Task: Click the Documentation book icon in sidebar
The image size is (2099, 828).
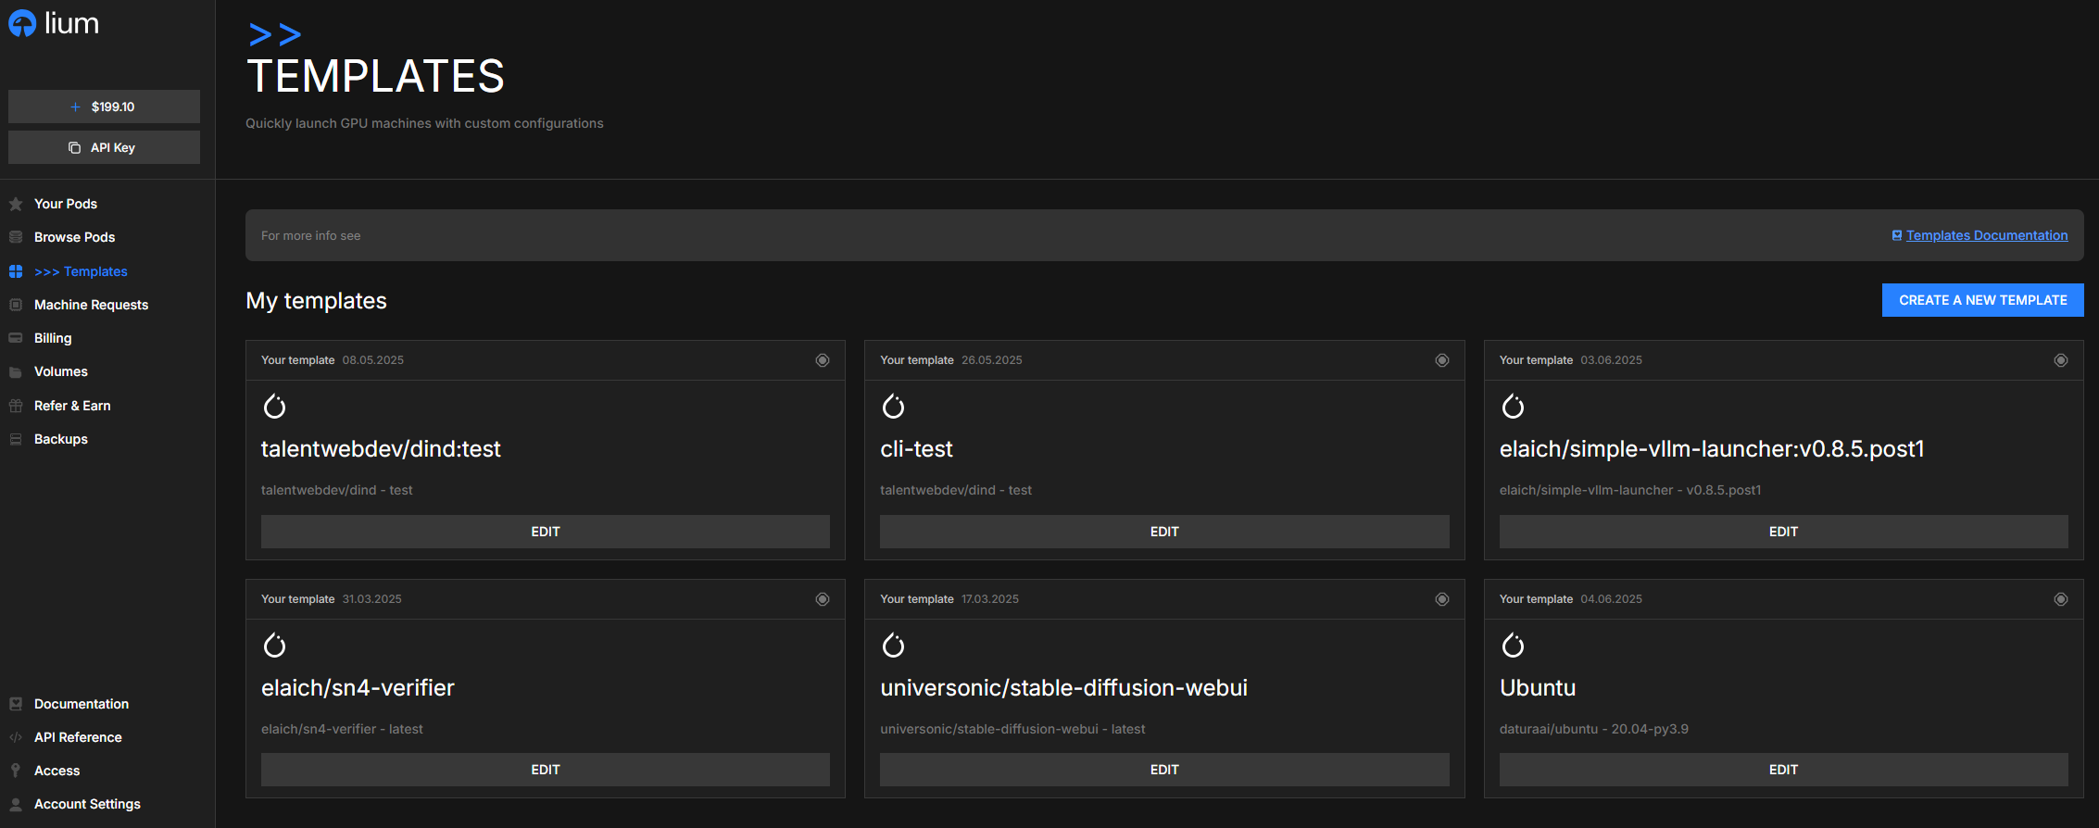Action: point(16,704)
